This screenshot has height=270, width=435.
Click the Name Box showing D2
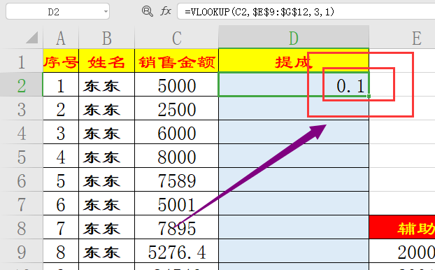pyautogui.click(x=57, y=12)
